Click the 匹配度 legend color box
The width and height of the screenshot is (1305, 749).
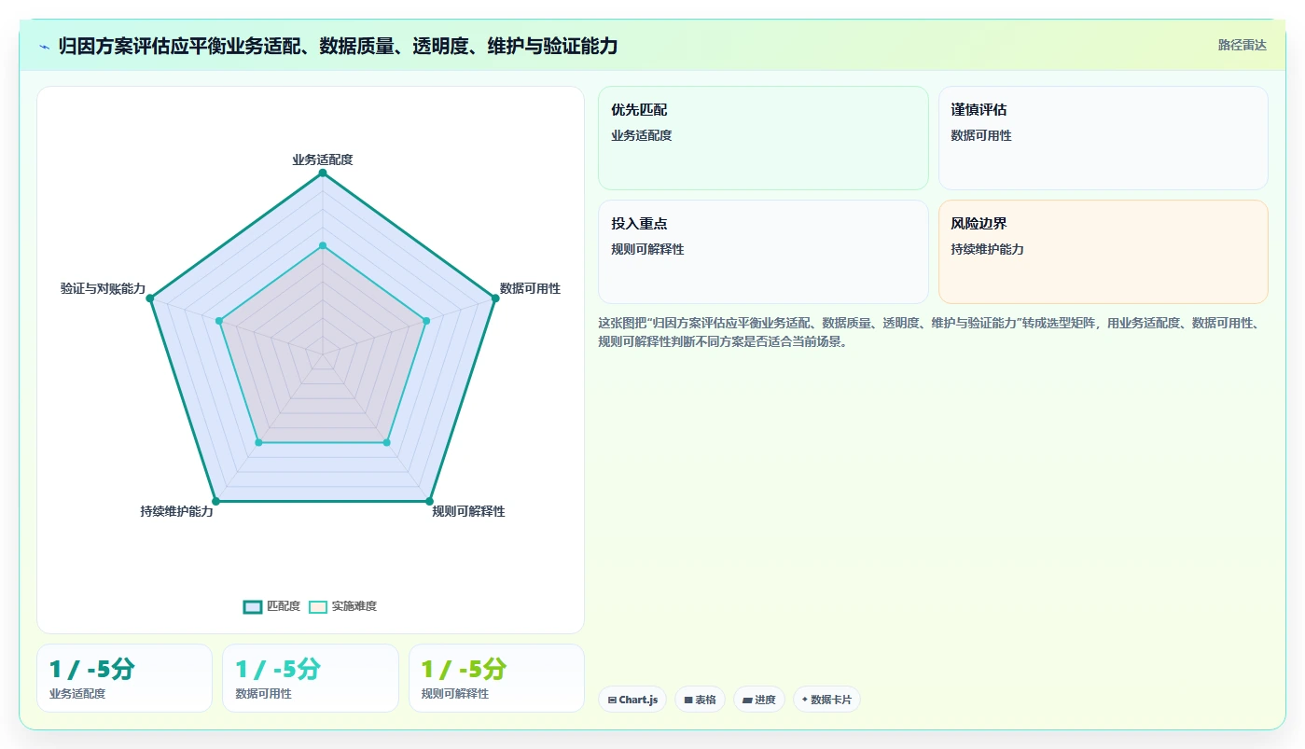pos(252,606)
